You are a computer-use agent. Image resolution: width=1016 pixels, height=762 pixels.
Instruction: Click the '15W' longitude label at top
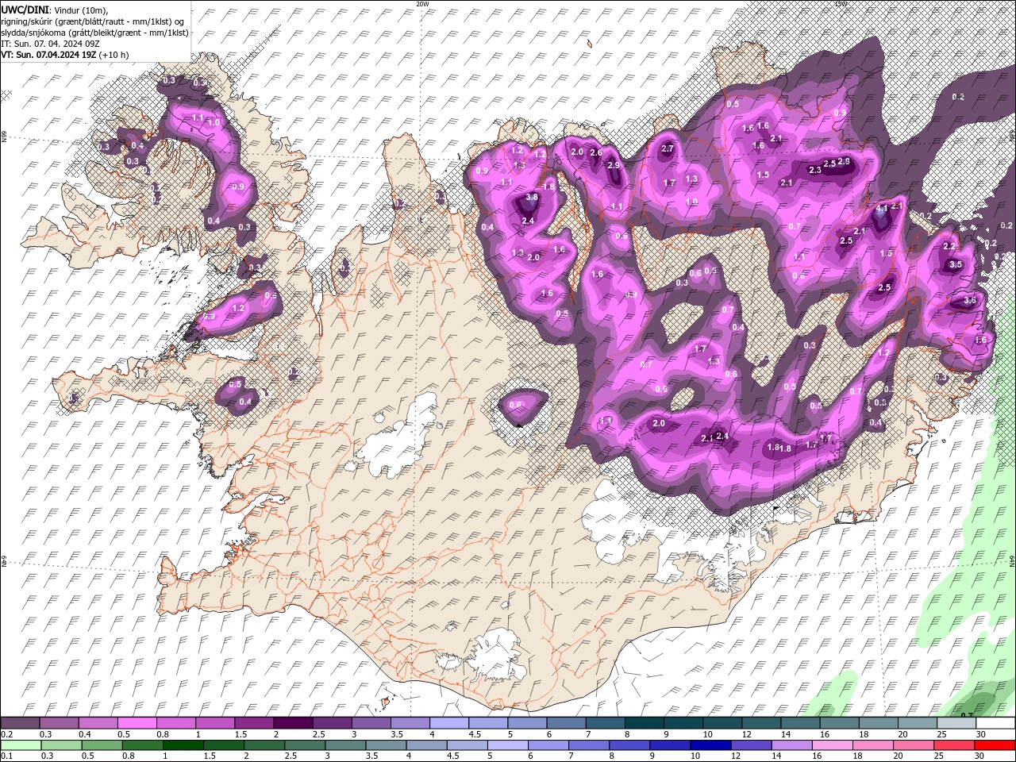(841, 4)
